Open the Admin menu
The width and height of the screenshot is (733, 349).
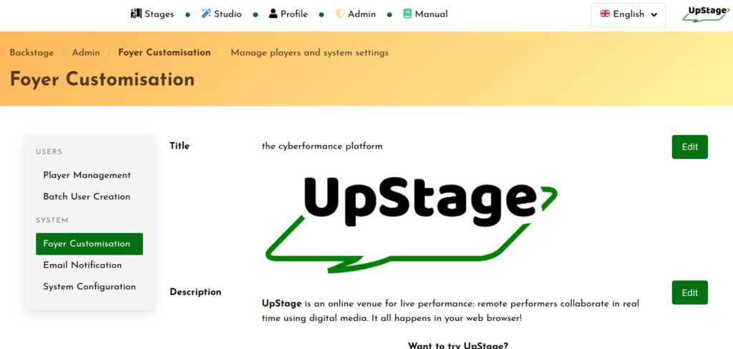(x=356, y=14)
